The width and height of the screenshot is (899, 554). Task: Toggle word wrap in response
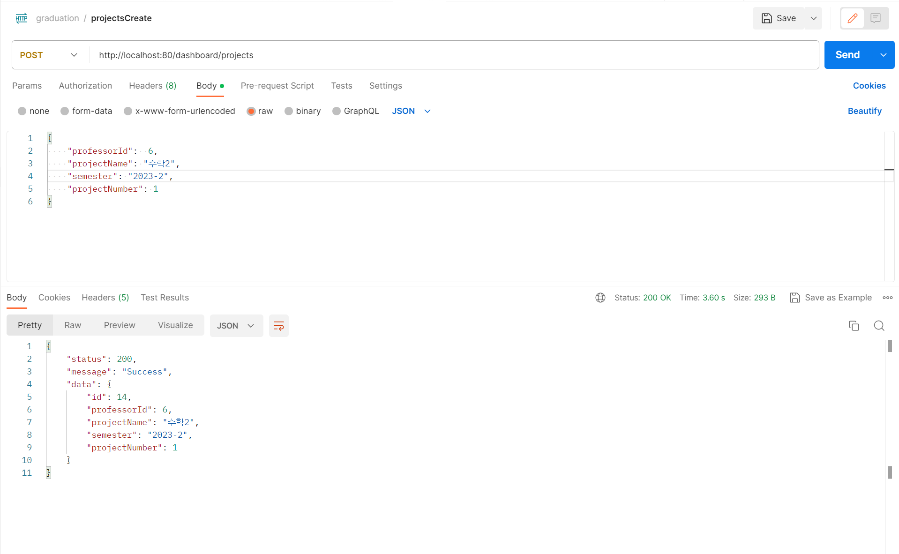click(279, 326)
